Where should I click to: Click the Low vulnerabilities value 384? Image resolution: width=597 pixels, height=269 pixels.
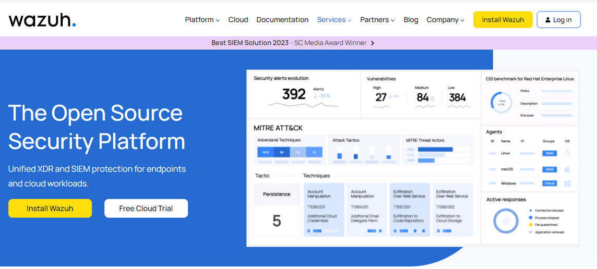pyautogui.click(x=457, y=98)
